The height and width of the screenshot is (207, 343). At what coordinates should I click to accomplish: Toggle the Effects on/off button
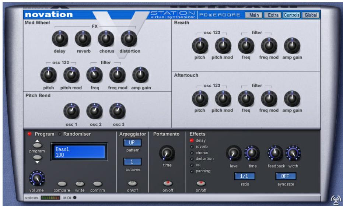201,183
